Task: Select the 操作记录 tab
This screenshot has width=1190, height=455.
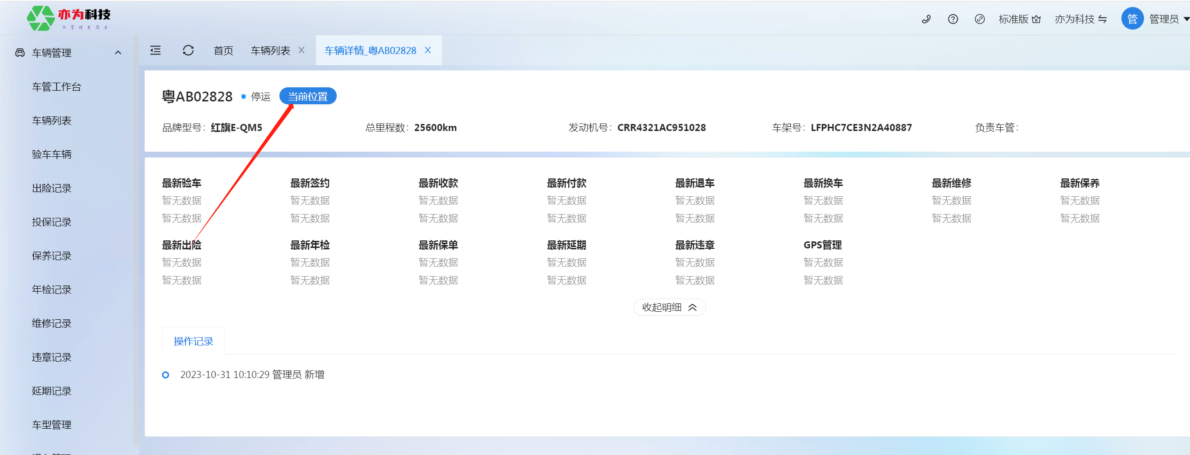Action: tap(193, 341)
